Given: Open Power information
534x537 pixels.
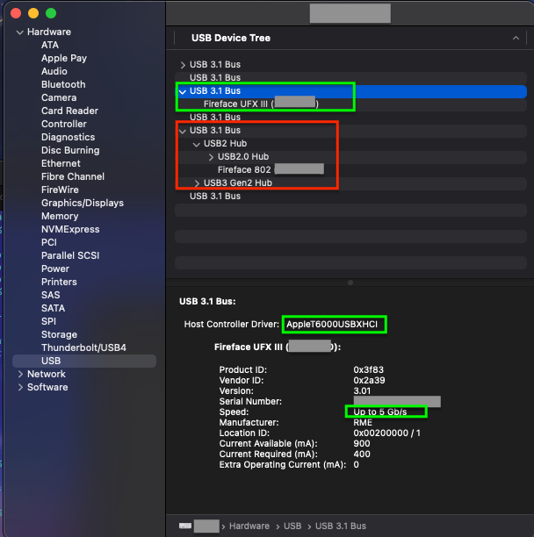Looking at the screenshot, I should [55, 268].
